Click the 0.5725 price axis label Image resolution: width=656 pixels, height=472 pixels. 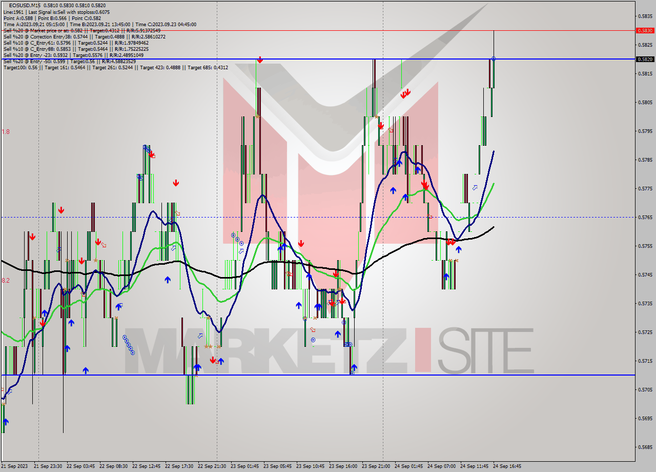645,332
